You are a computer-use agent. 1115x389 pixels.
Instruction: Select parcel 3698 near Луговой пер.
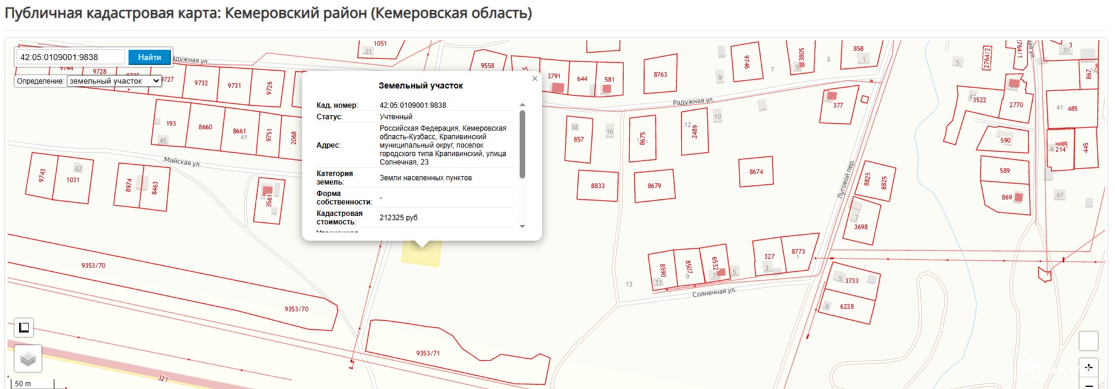tap(861, 221)
